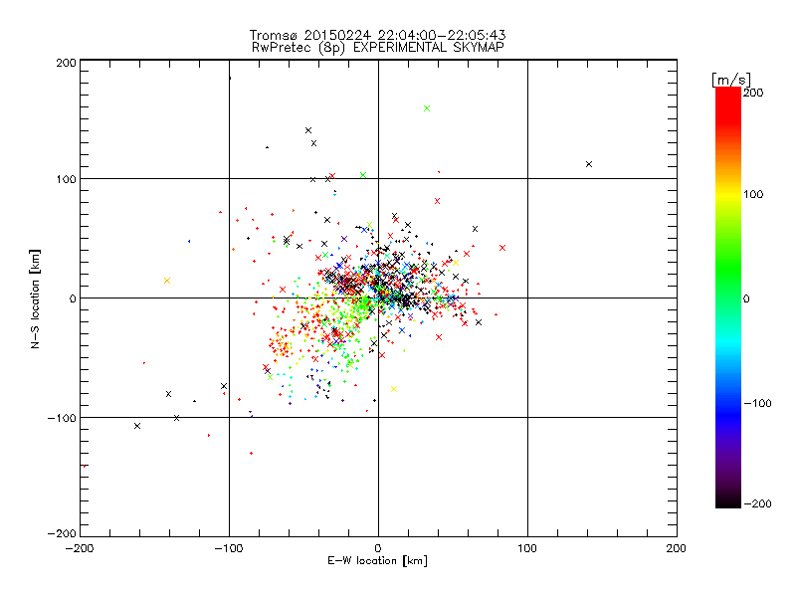Select the isolated black X marker far east near 140 km

[x=589, y=164]
